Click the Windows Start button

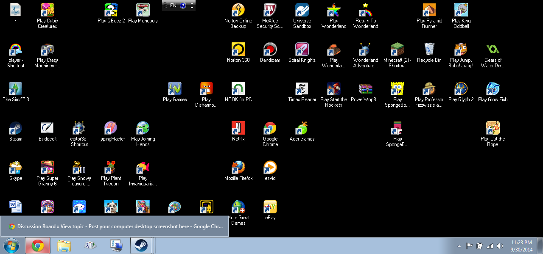point(11,246)
